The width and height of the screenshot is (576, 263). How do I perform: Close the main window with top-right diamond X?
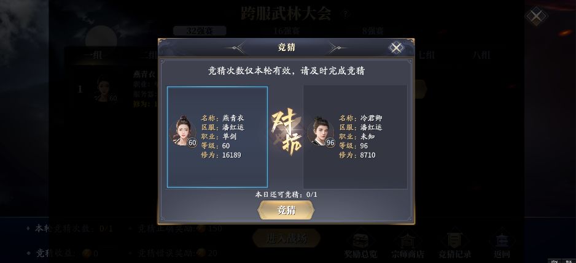(536, 16)
